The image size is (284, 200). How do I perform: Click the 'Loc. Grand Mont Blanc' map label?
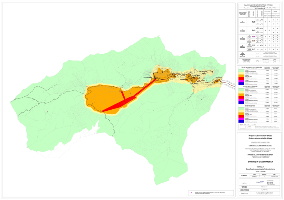162,69
